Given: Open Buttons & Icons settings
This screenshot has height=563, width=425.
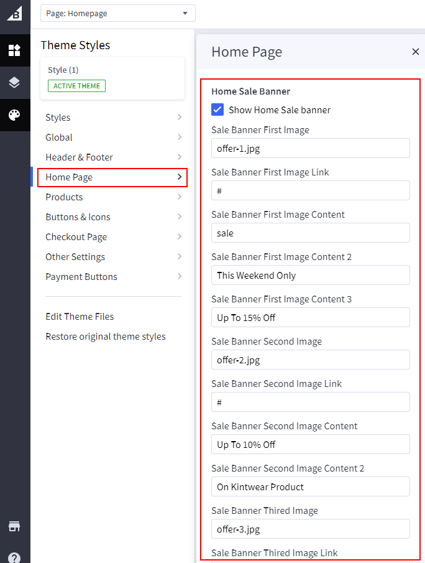Looking at the screenshot, I should pyautogui.click(x=113, y=217).
